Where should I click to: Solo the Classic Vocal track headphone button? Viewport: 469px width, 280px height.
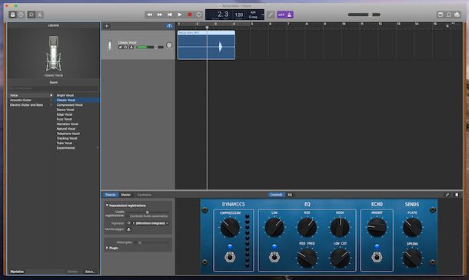click(x=125, y=47)
